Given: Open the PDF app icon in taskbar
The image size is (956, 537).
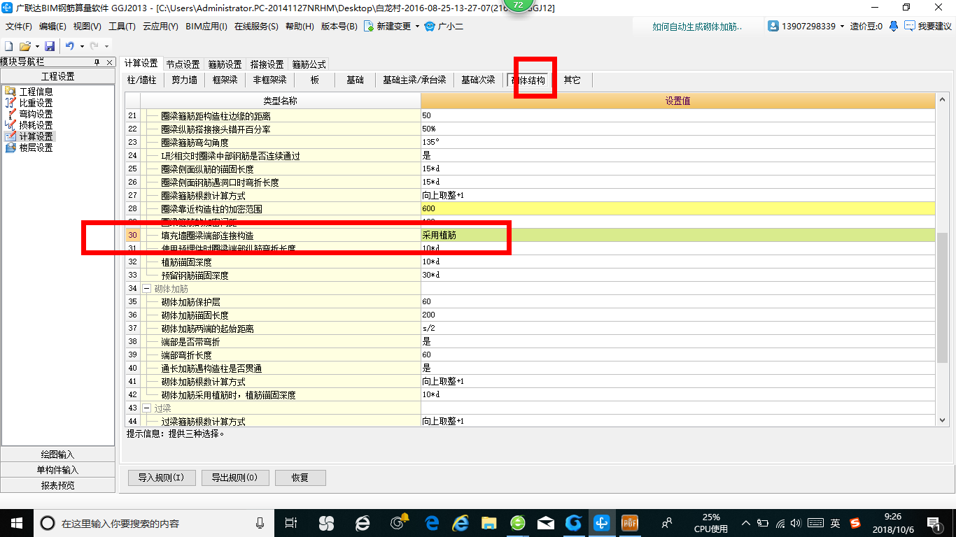Looking at the screenshot, I should (631, 522).
